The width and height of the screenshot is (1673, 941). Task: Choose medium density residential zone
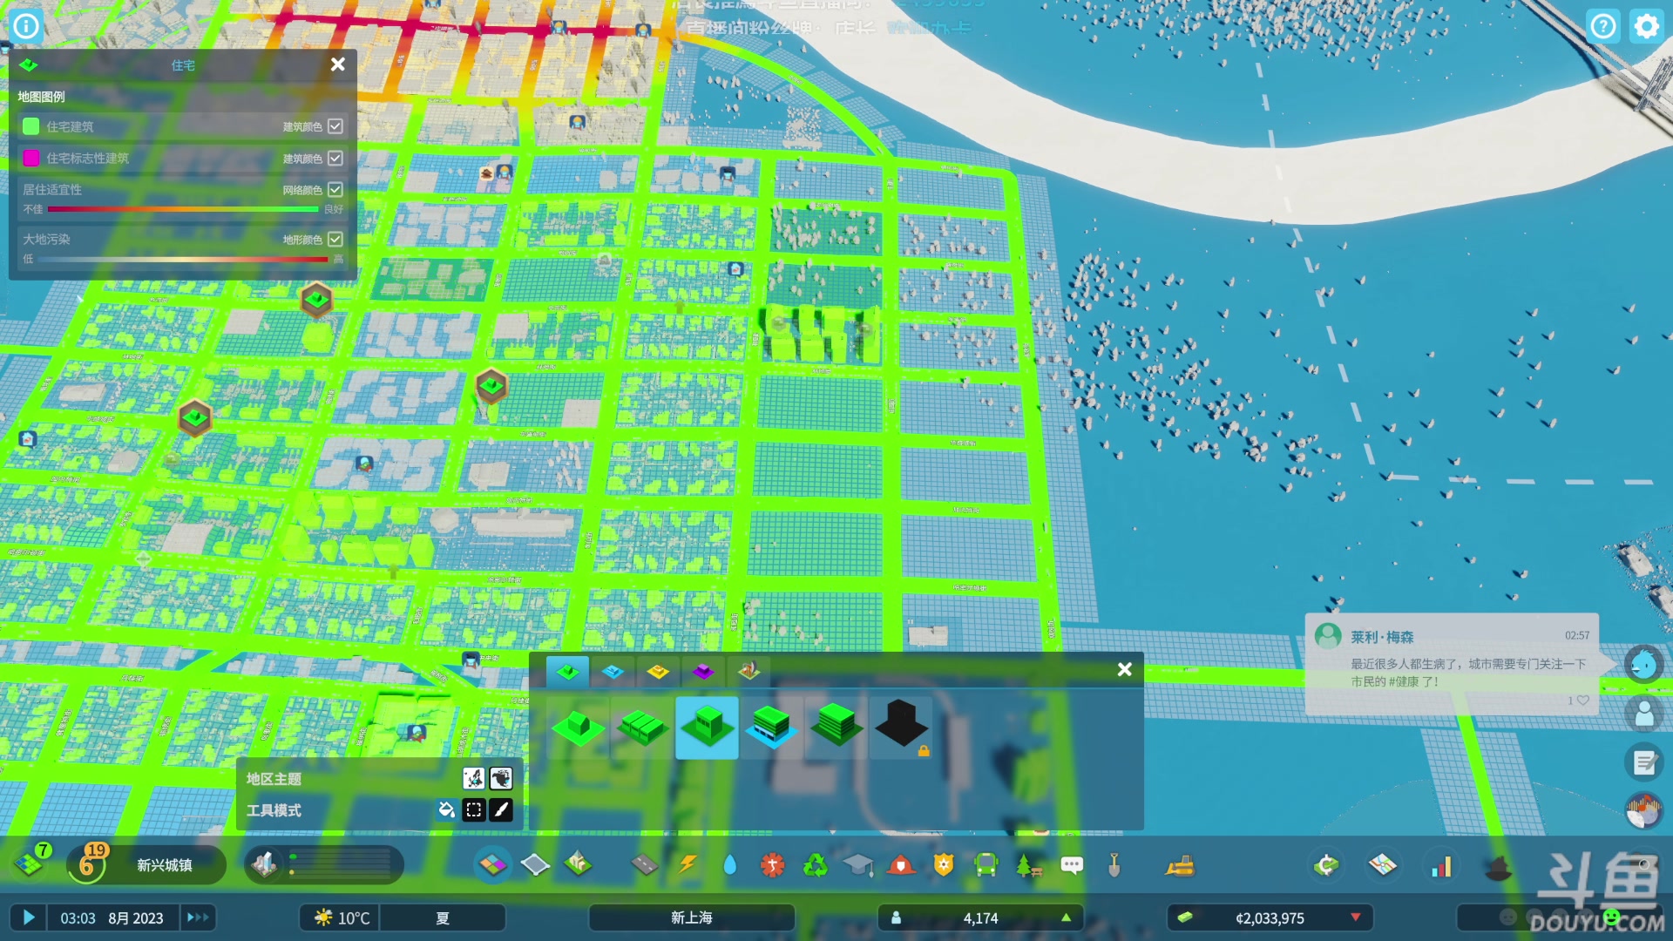click(x=707, y=728)
